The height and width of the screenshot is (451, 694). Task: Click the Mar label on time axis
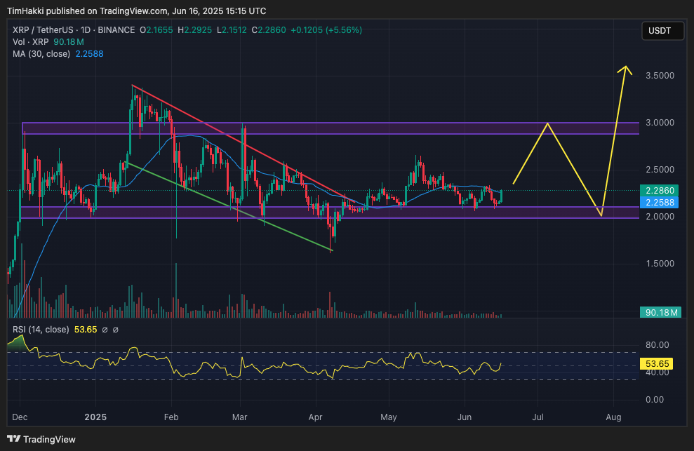[x=240, y=417]
